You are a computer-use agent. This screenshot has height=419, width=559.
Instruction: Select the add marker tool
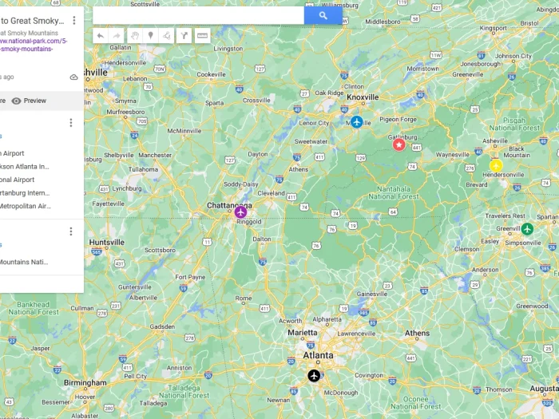[150, 36]
